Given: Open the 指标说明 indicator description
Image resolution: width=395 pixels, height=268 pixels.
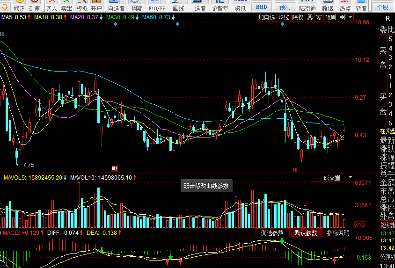Looking at the screenshot, I should coord(338,233).
